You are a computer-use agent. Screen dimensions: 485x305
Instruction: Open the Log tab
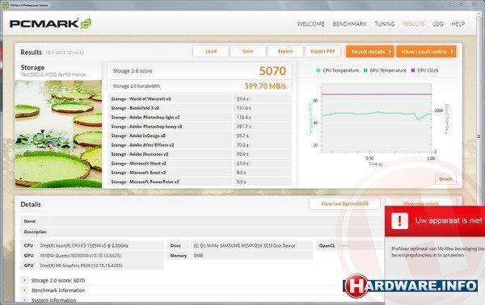(x=437, y=23)
